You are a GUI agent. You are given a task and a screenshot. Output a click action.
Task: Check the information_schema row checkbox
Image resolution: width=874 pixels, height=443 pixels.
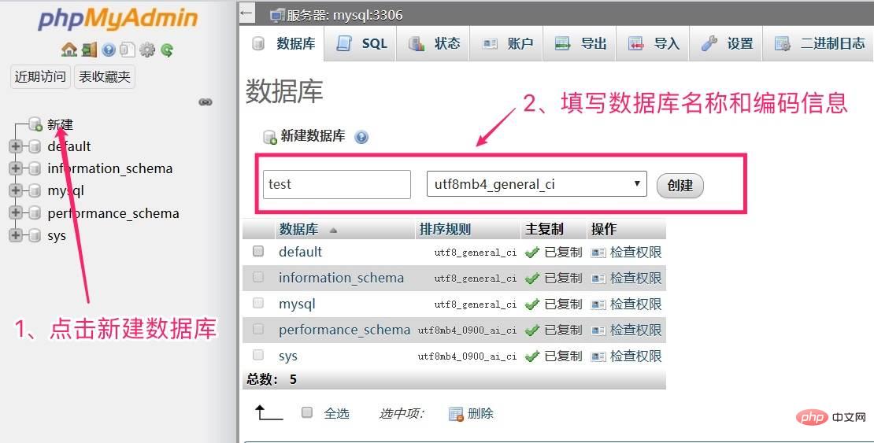pyautogui.click(x=258, y=277)
